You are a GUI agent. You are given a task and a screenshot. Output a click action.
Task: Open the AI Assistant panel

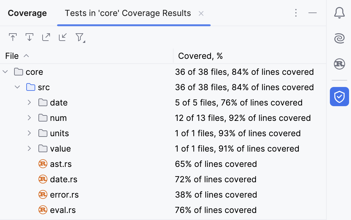click(x=339, y=38)
